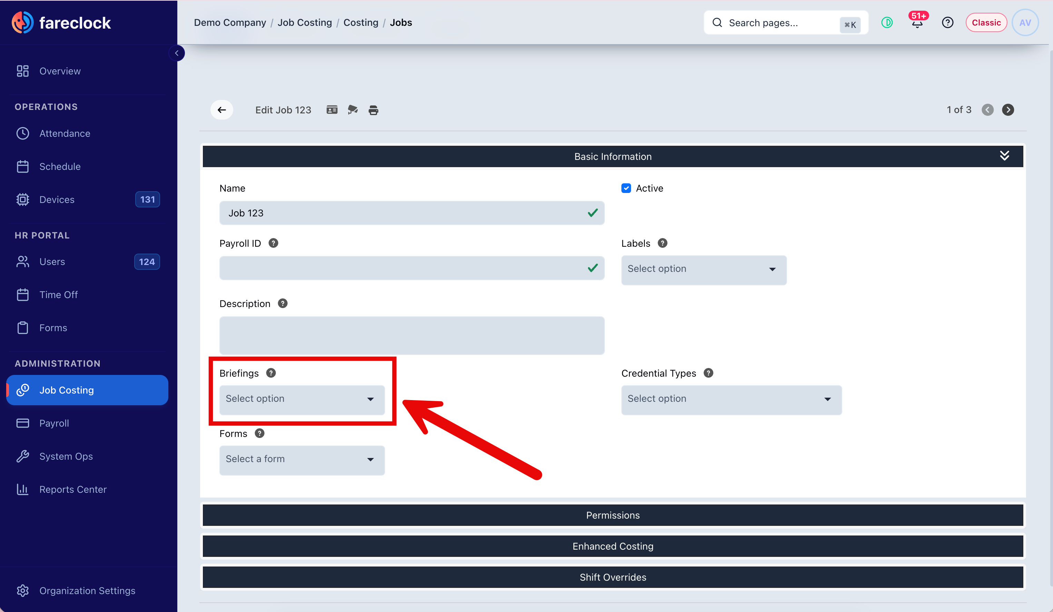Viewport: 1053px width, 612px height.
Task: Toggle the Active checkbox
Action: (x=626, y=188)
